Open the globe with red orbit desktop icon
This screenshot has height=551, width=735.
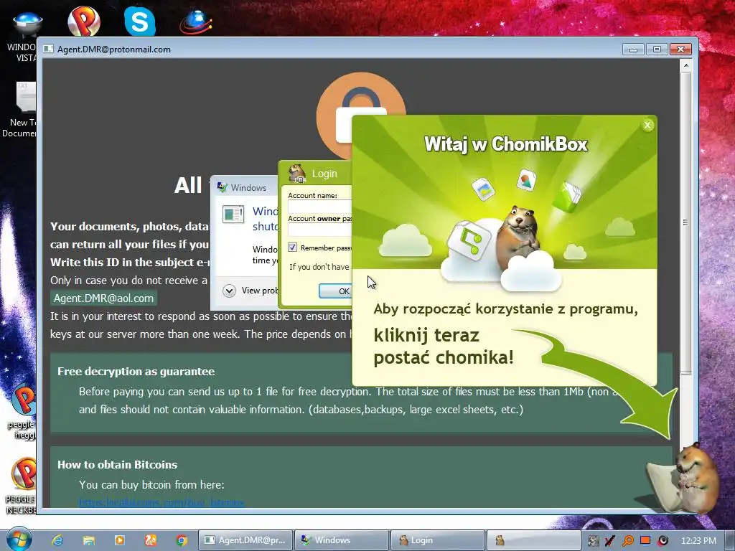tap(196, 22)
